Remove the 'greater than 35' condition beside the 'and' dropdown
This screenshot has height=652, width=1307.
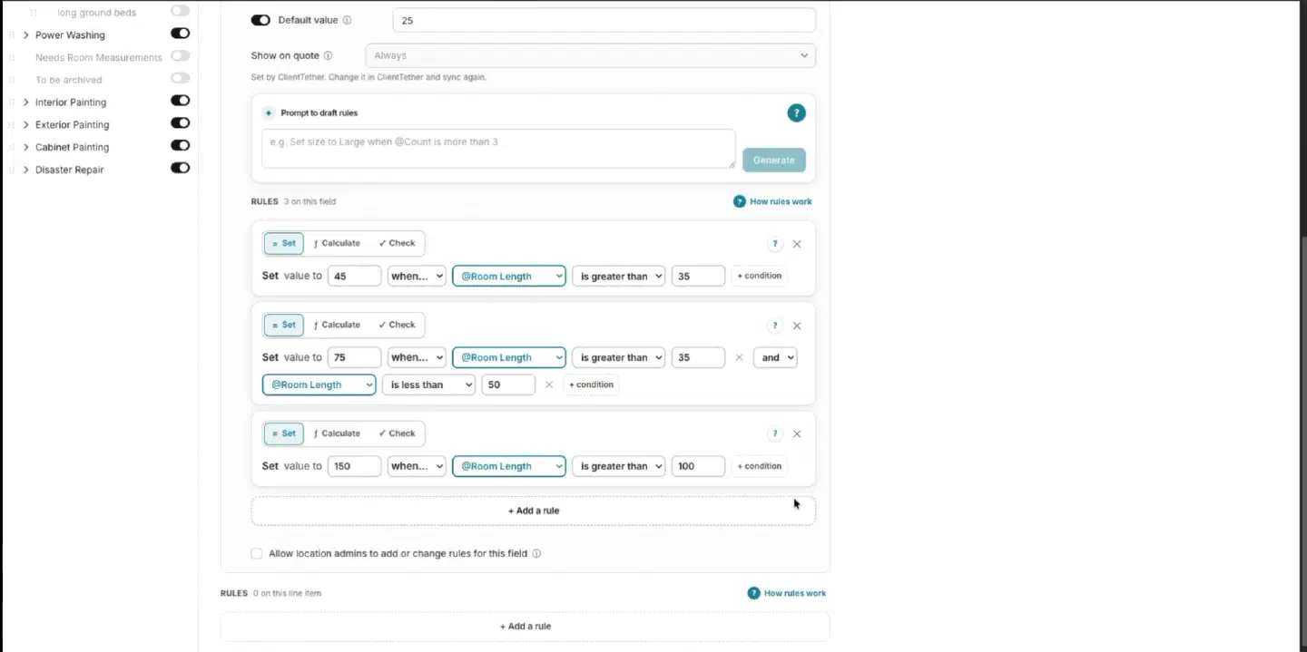(739, 357)
